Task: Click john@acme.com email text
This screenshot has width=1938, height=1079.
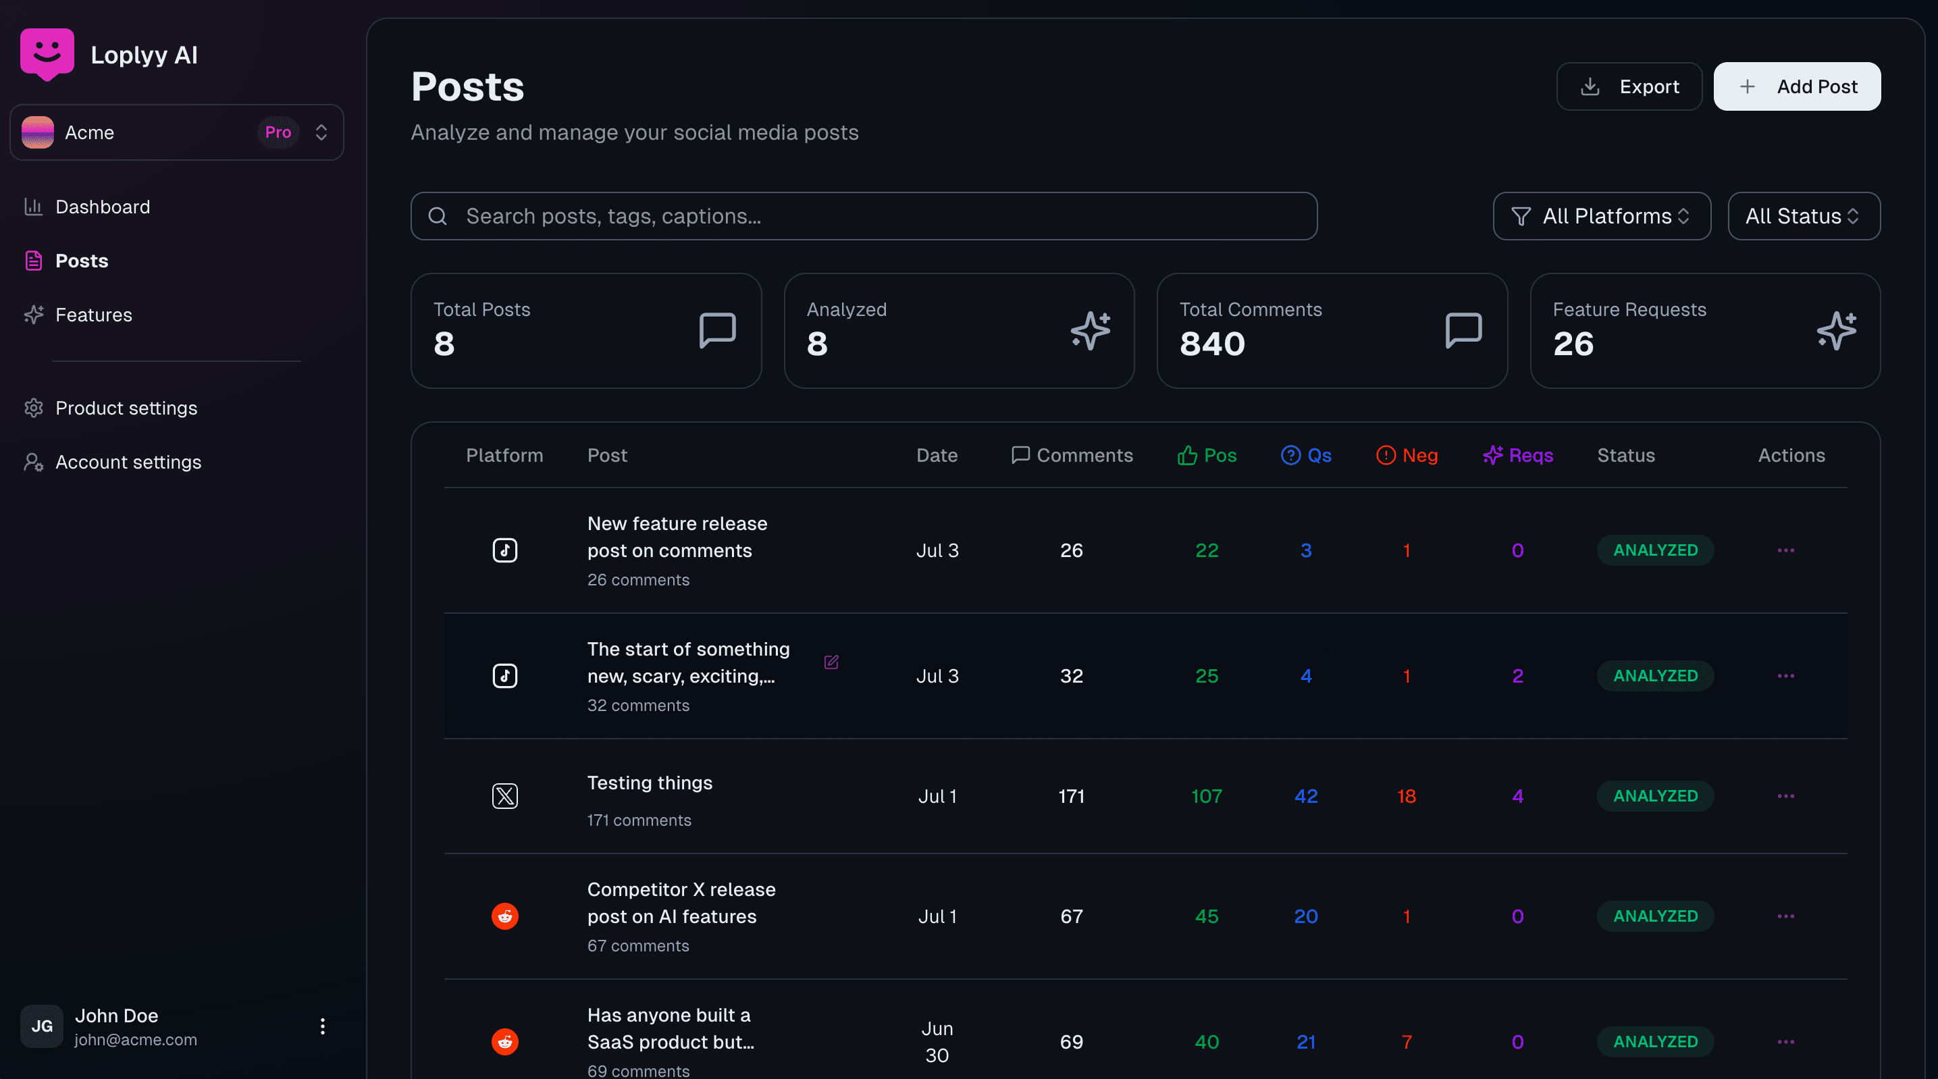Action: click(x=136, y=1041)
